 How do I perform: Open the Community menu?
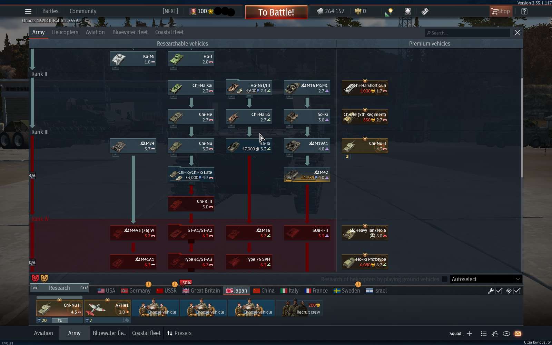(83, 11)
